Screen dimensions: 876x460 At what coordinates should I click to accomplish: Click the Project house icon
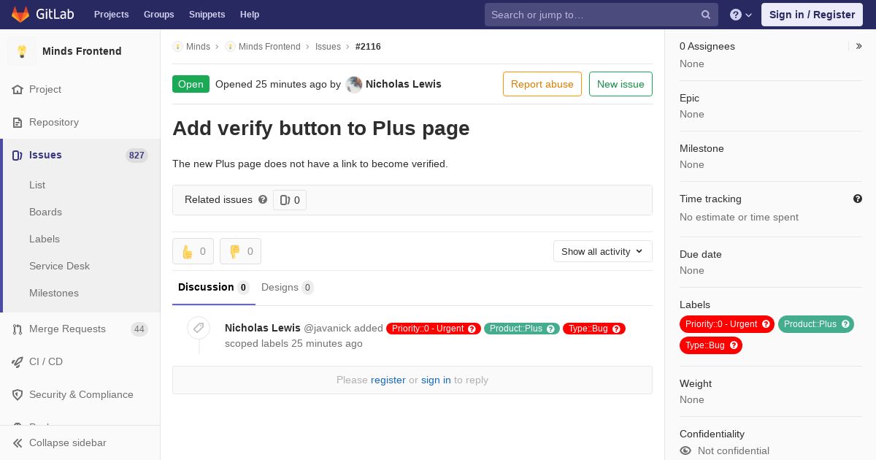click(x=18, y=89)
